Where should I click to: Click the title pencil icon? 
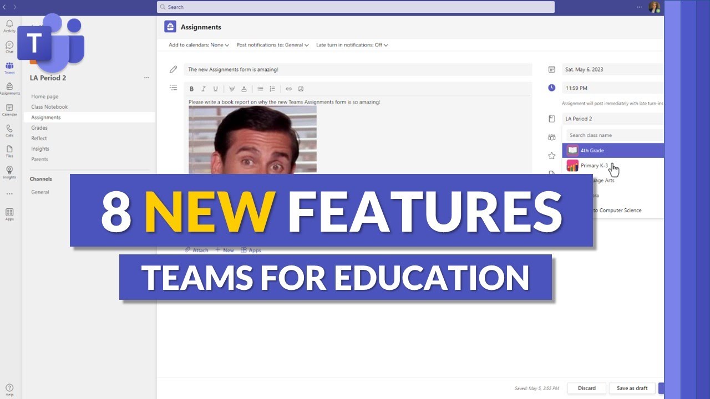[174, 70]
